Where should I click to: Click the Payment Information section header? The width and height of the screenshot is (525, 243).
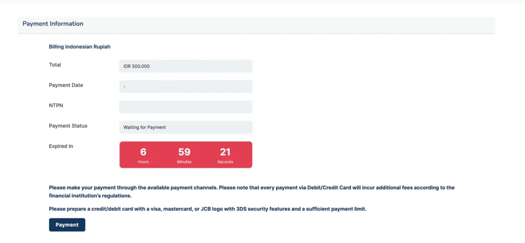pos(53,24)
